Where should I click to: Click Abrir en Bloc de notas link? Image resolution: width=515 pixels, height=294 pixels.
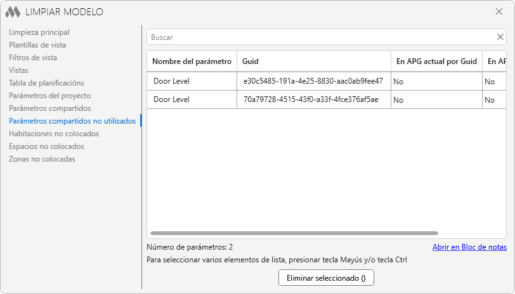coord(469,247)
